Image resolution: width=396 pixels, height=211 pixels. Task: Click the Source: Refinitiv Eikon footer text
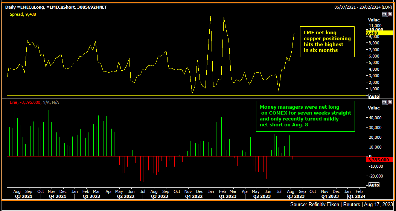pyautogui.click(x=342, y=205)
